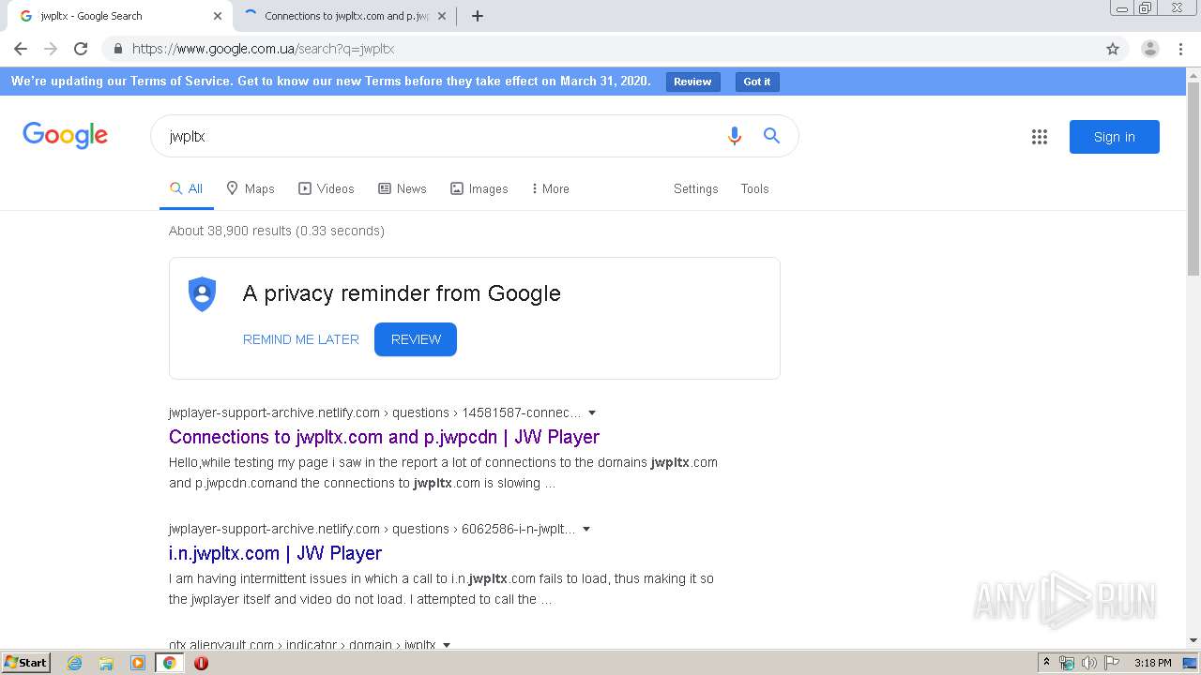Start voice search with microphone icon
The height and width of the screenshot is (675, 1201).
[x=735, y=136]
